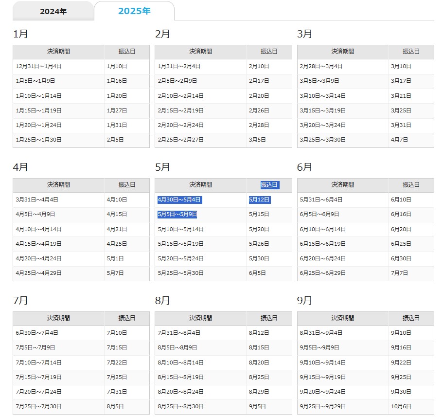Click the highlighted 5月5日～5月9日 period cell
This screenshot has width=443, height=417.
pos(177,214)
